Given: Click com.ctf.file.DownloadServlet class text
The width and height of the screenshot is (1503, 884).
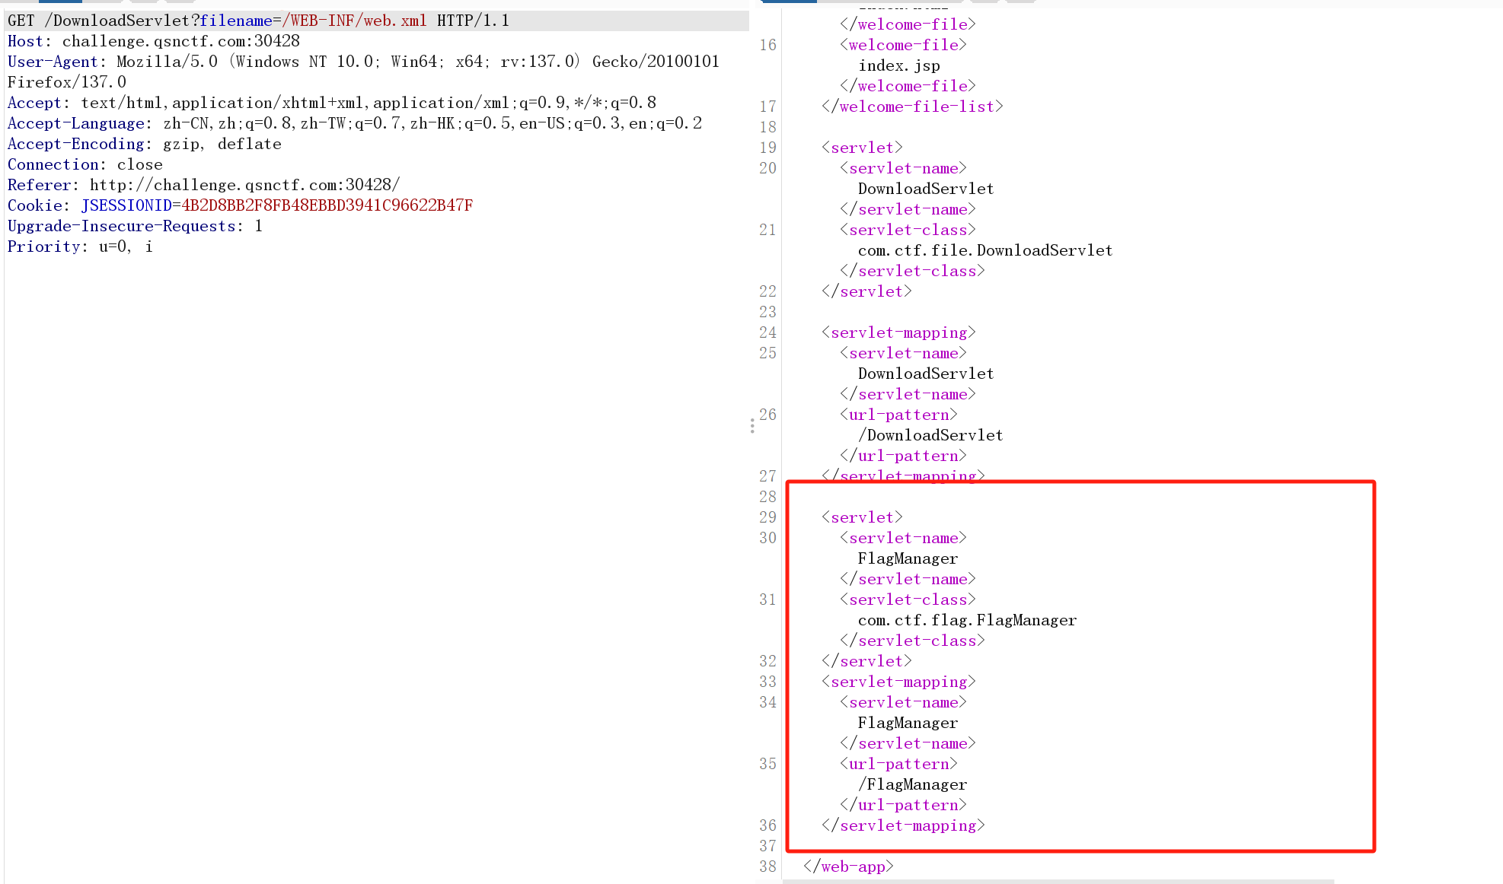Looking at the screenshot, I should [984, 250].
